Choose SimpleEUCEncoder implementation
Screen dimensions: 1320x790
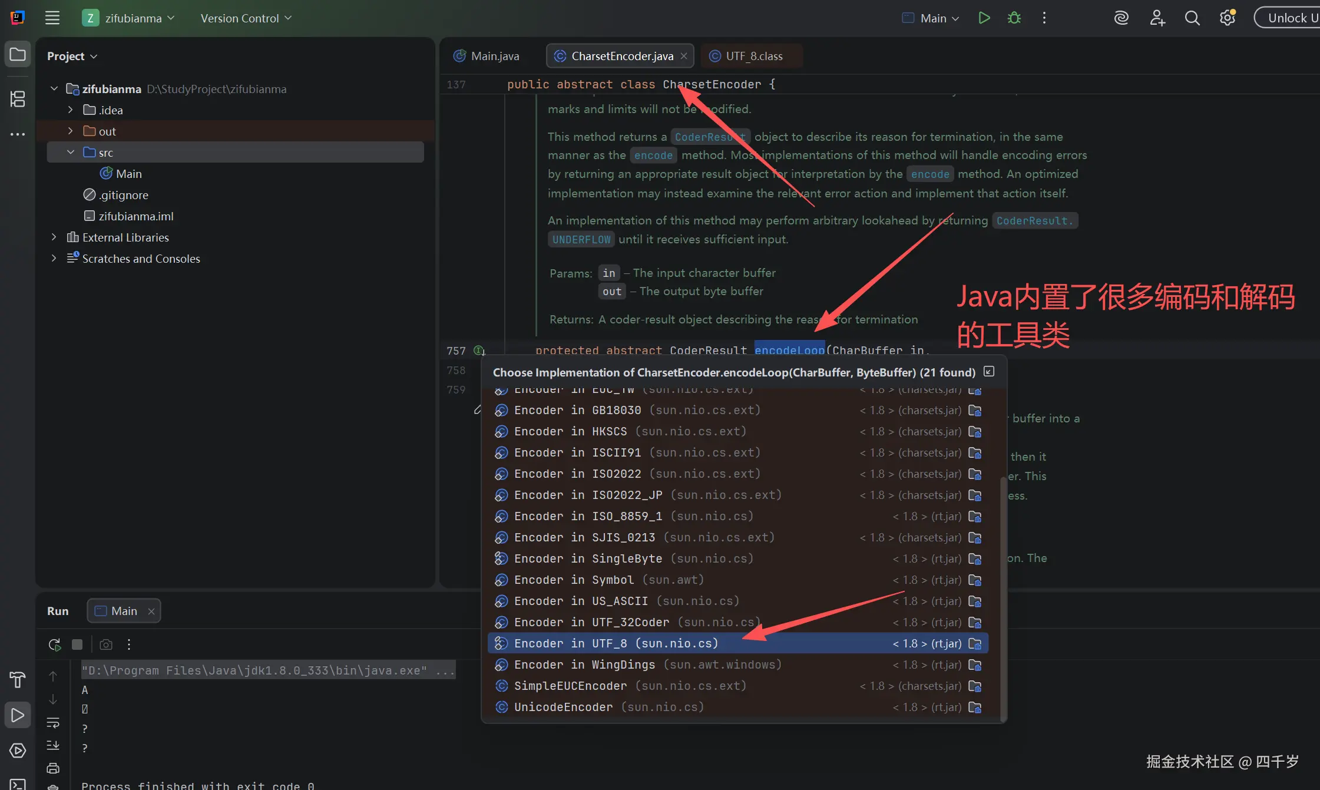[738, 686]
